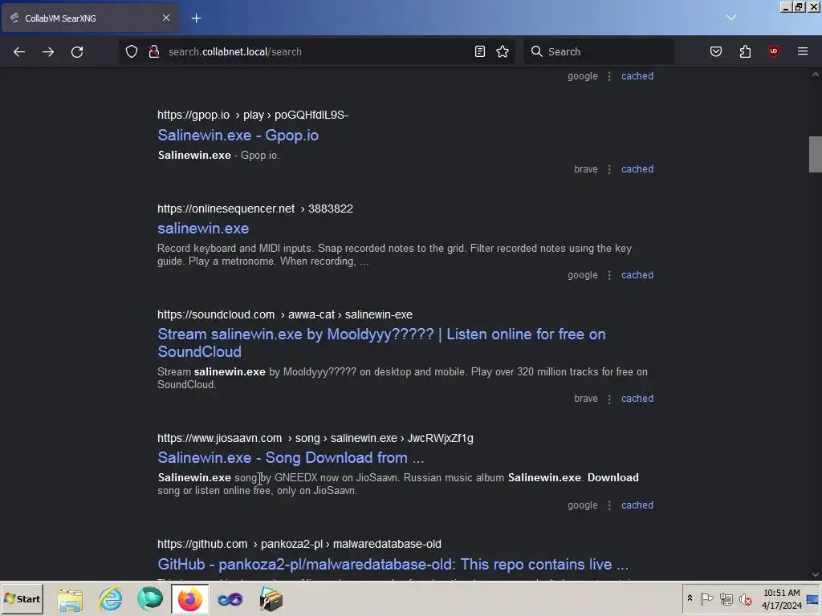The image size is (822, 616).
Task: Click brave engine label under Gpop.io
Action: 585,169
